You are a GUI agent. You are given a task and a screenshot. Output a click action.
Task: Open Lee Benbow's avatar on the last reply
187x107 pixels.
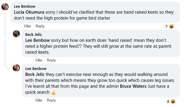(16, 68)
